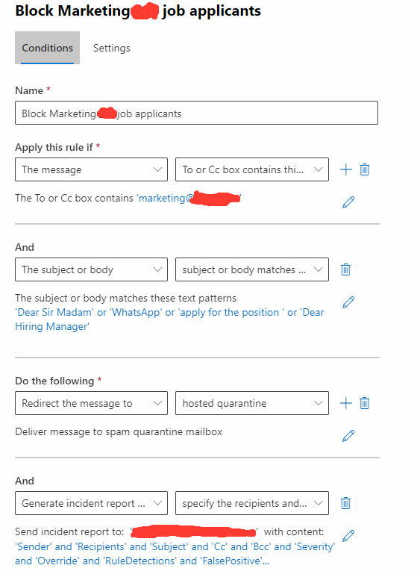Click the 'Do the following' label
This screenshot has width=417, height=574.
pos(54,381)
